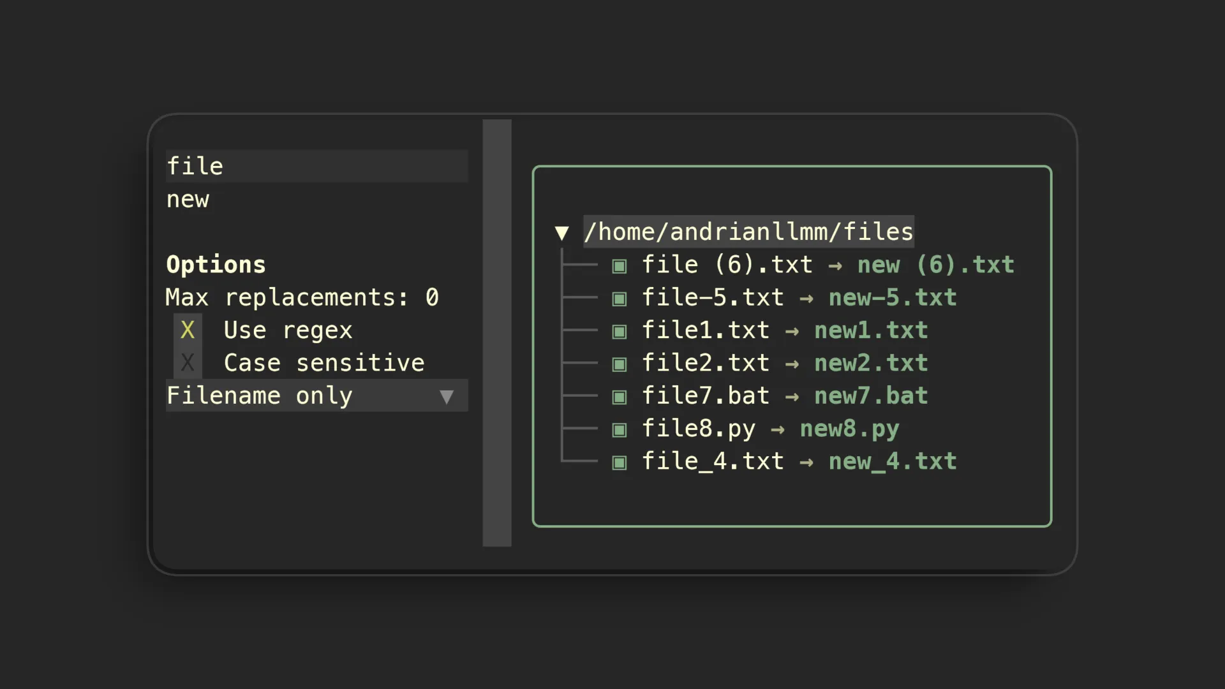Toggle the checkbox icon beside file7.bat
This screenshot has height=689, width=1225.
point(619,397)
